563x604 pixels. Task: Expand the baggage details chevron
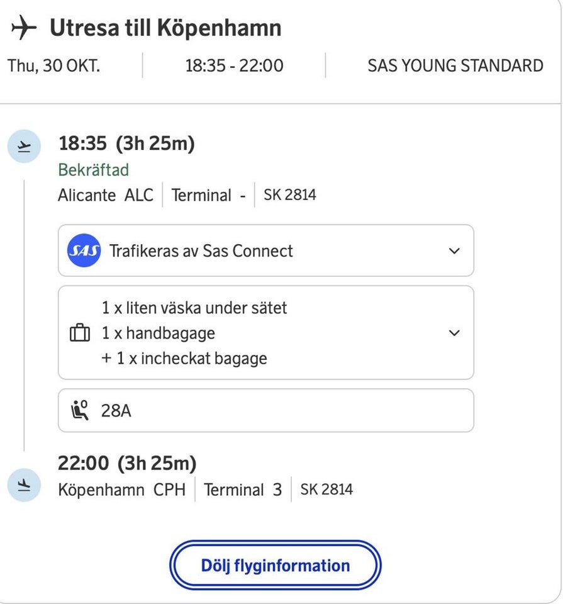[454, 333]
